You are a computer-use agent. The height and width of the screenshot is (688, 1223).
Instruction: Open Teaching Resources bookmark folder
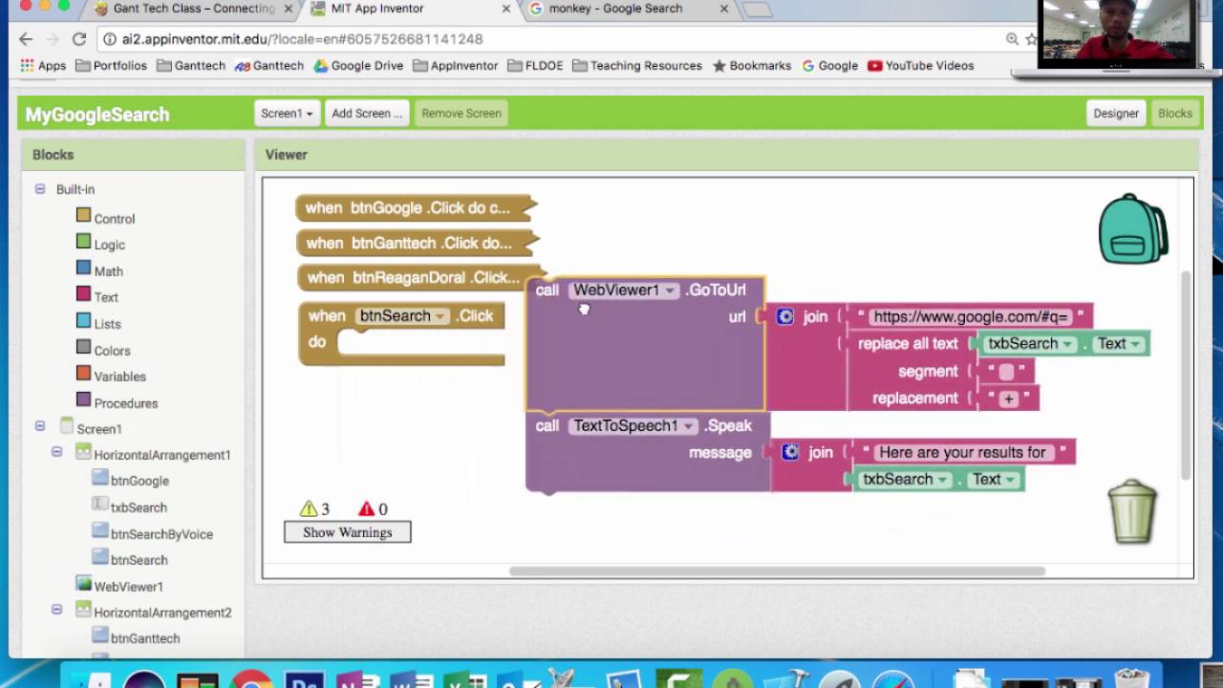point(637,66)
